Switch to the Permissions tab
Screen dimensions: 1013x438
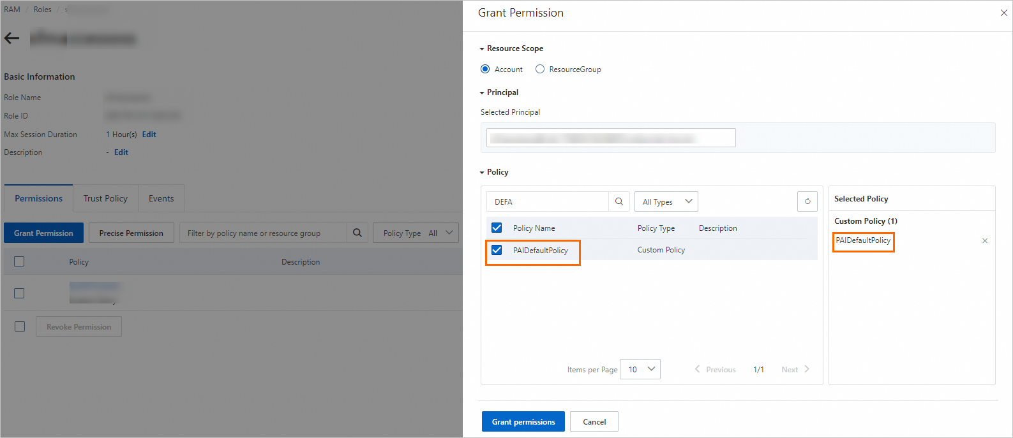39,198
